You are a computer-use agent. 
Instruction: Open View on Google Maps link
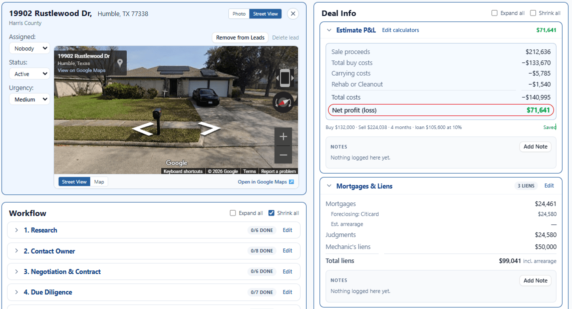point(81,70)
